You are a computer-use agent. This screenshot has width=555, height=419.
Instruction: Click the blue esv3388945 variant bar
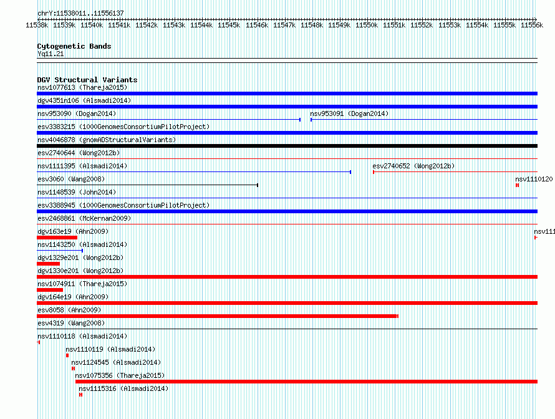[x=287, y=211]
